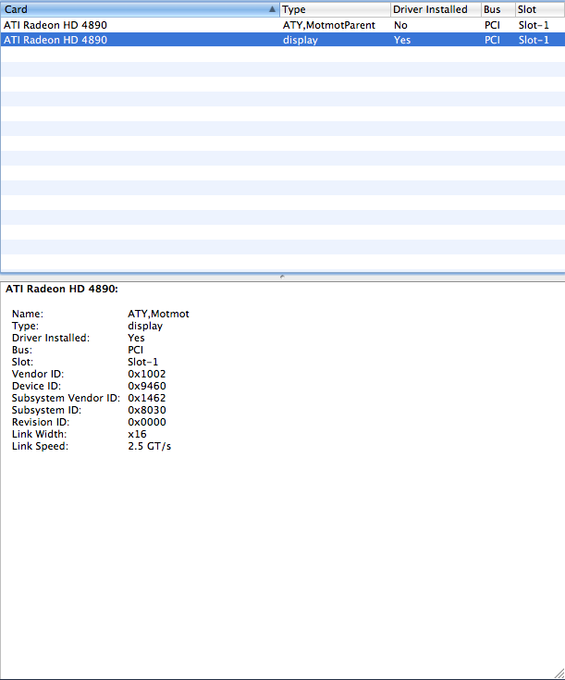Click the Link Speed value 2.5 GT/s
565x680 pixels.
pyautogui.click(x=149, y=446)
